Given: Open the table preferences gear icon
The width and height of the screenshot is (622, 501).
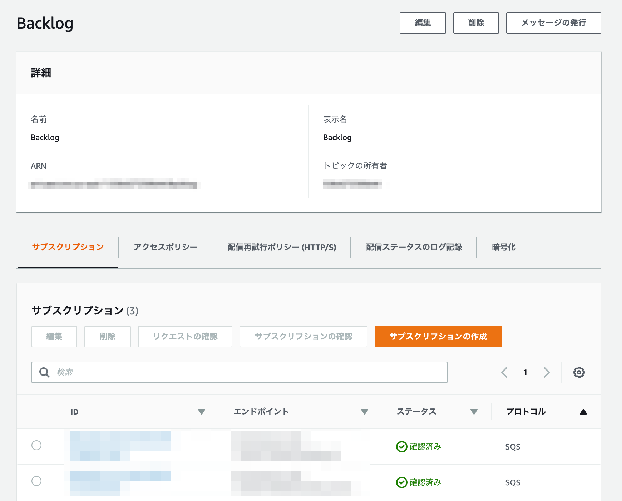Looking at the screenshot, I should point(579,372).
